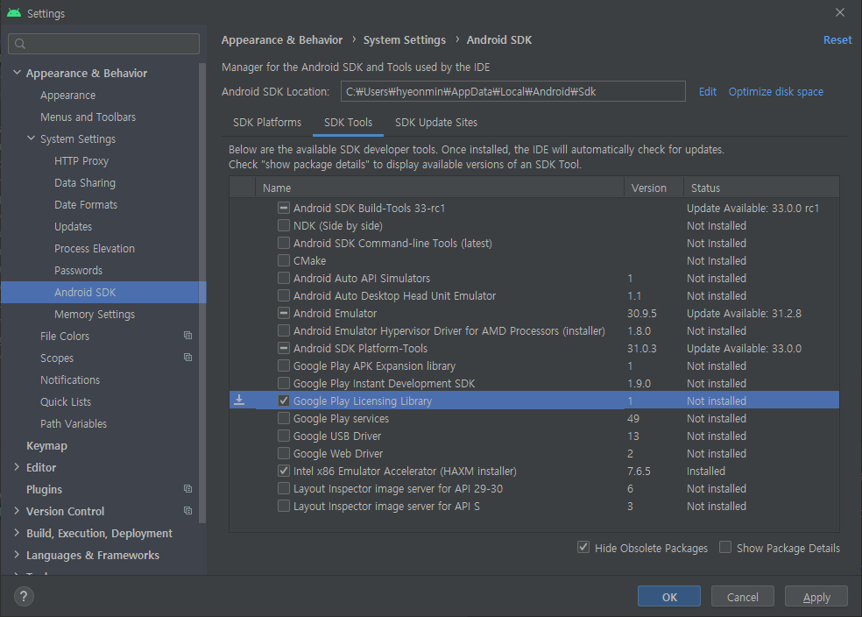Click the download icon on Google Play Licensing Library row
This screenshot has height=617, width=862.
click(x=239, y=401)
